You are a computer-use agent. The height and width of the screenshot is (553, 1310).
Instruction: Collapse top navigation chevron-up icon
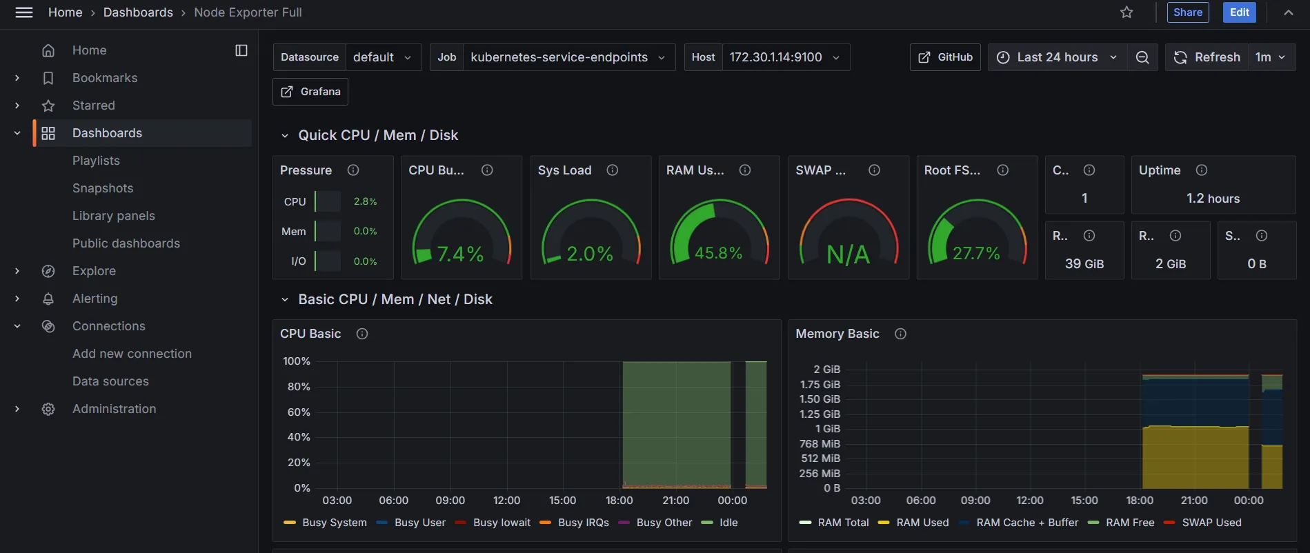(x=1288, y=12)
